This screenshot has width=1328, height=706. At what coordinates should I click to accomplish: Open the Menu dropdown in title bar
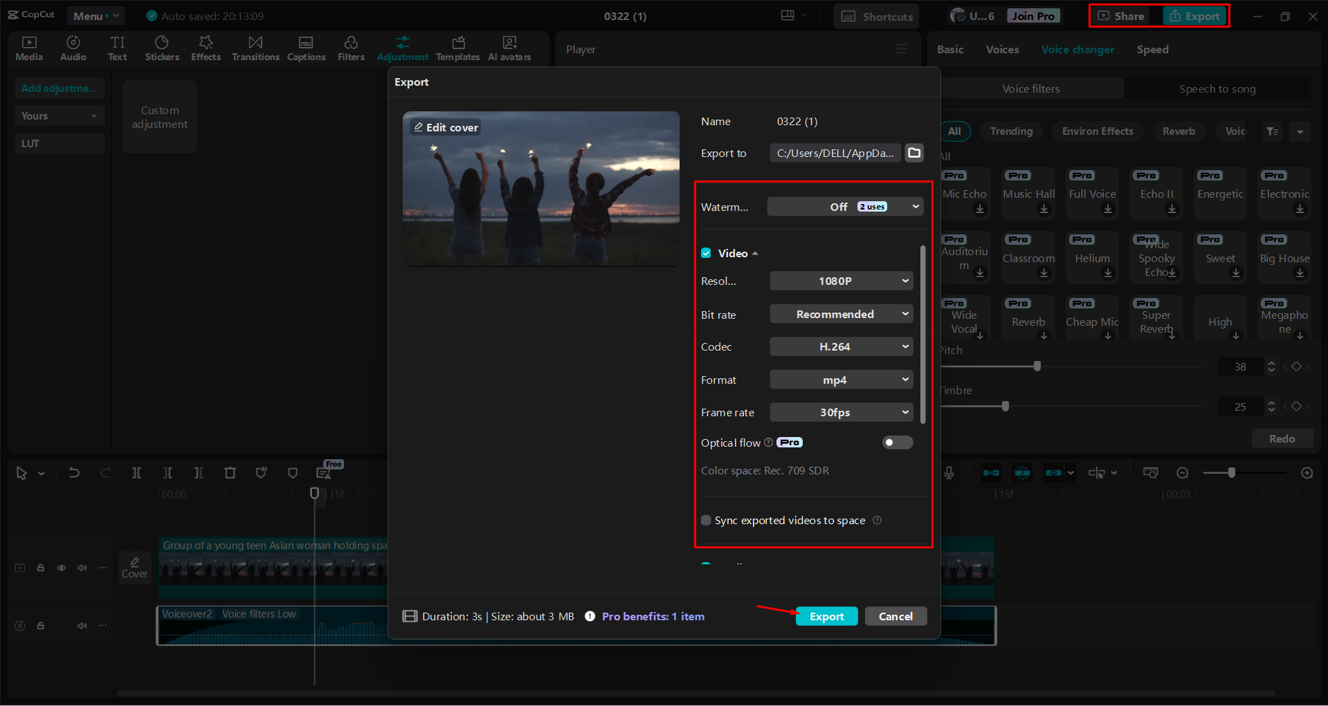click(96, 16)
